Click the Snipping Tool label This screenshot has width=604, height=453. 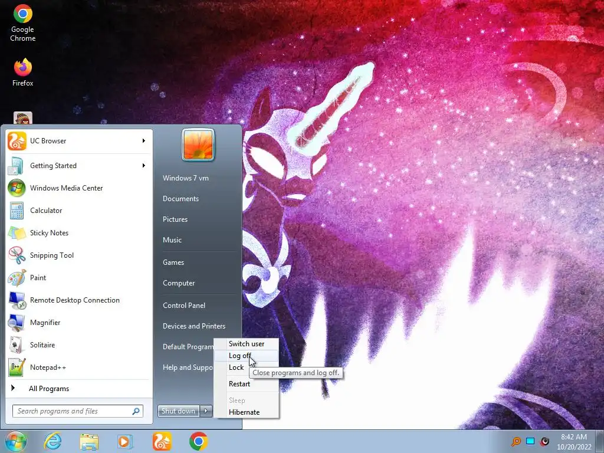click(52, 255)
